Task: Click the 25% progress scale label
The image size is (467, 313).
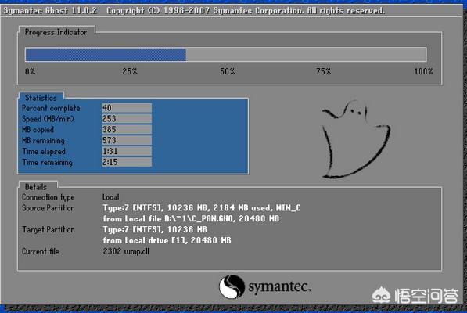Action: point(130,71)
